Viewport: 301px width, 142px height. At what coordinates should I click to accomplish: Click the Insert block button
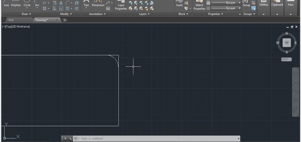coord(179,4)
